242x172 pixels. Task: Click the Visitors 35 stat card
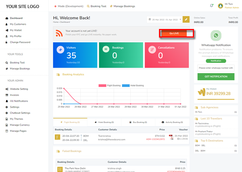pos(75,55)
